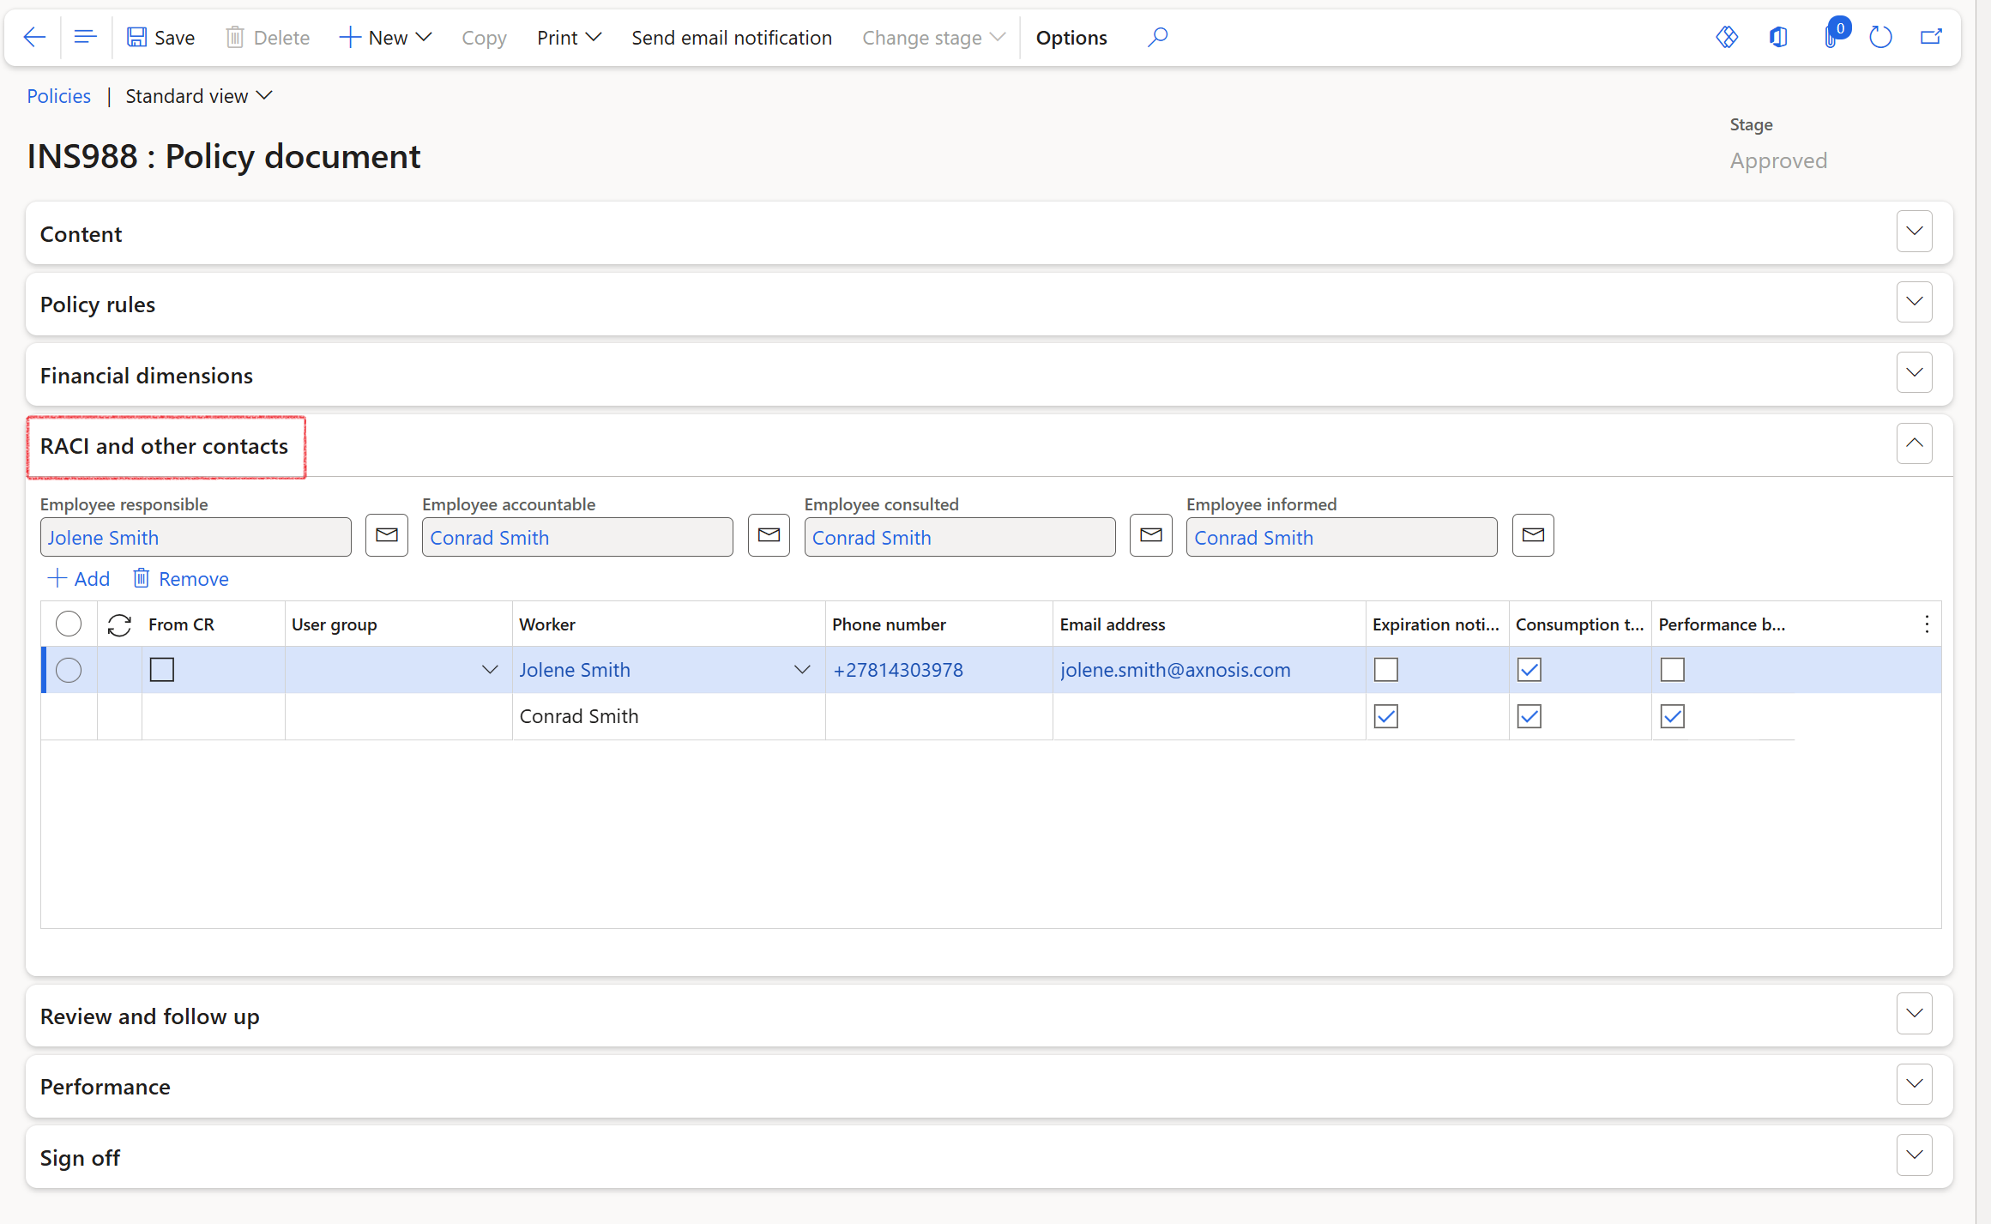
Task: Open the Print menu
Action: (569, 37)
